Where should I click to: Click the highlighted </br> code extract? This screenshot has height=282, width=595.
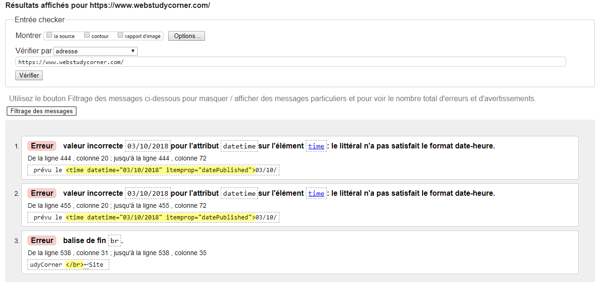[x=74, y=265]
